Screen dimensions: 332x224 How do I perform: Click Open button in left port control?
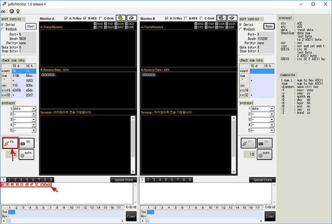[x=31, y=26]
